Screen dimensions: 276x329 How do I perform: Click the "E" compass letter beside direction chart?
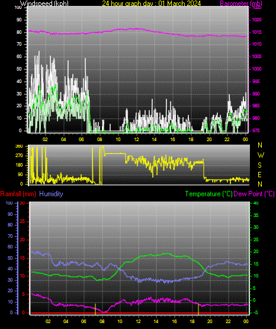point(259,174)
